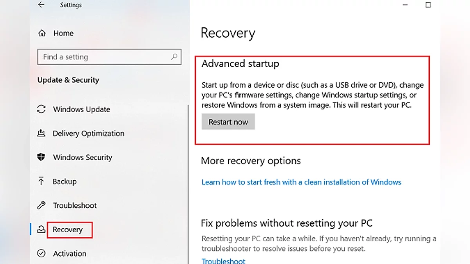Image resolution: width=470 pixels, height=264 pixels.
Task: Click the Windows Update sync arrows icon
Action: click(41, 109)
